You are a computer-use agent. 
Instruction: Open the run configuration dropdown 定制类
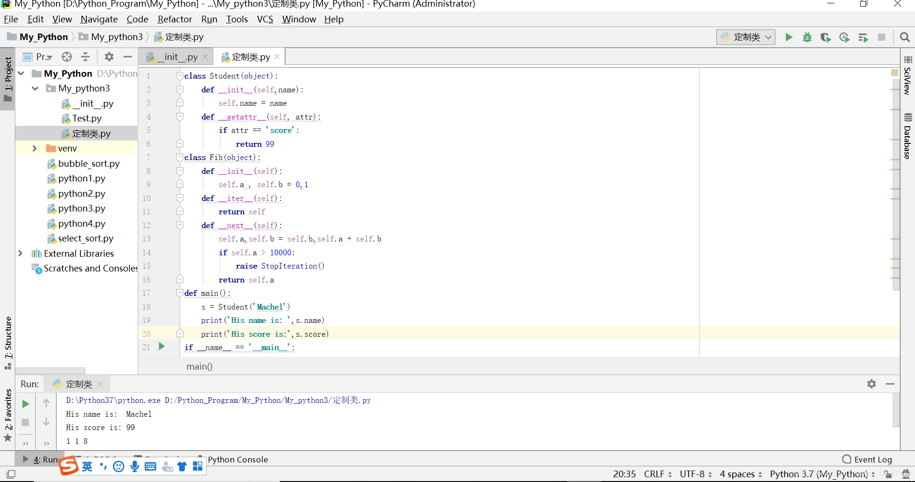(746, 37)
